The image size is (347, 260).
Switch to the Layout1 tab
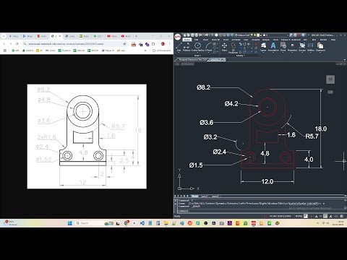click(x=205, y=196)
